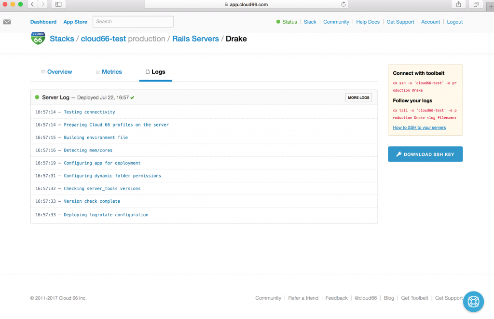Open the round support lifebuoy button
Viewport: 494px width, 319px height.
pyautogui.click(x=473, y=302)
